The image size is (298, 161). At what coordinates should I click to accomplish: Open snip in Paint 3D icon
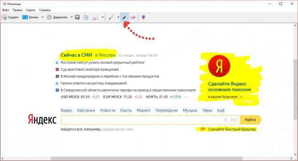point(144,17)
